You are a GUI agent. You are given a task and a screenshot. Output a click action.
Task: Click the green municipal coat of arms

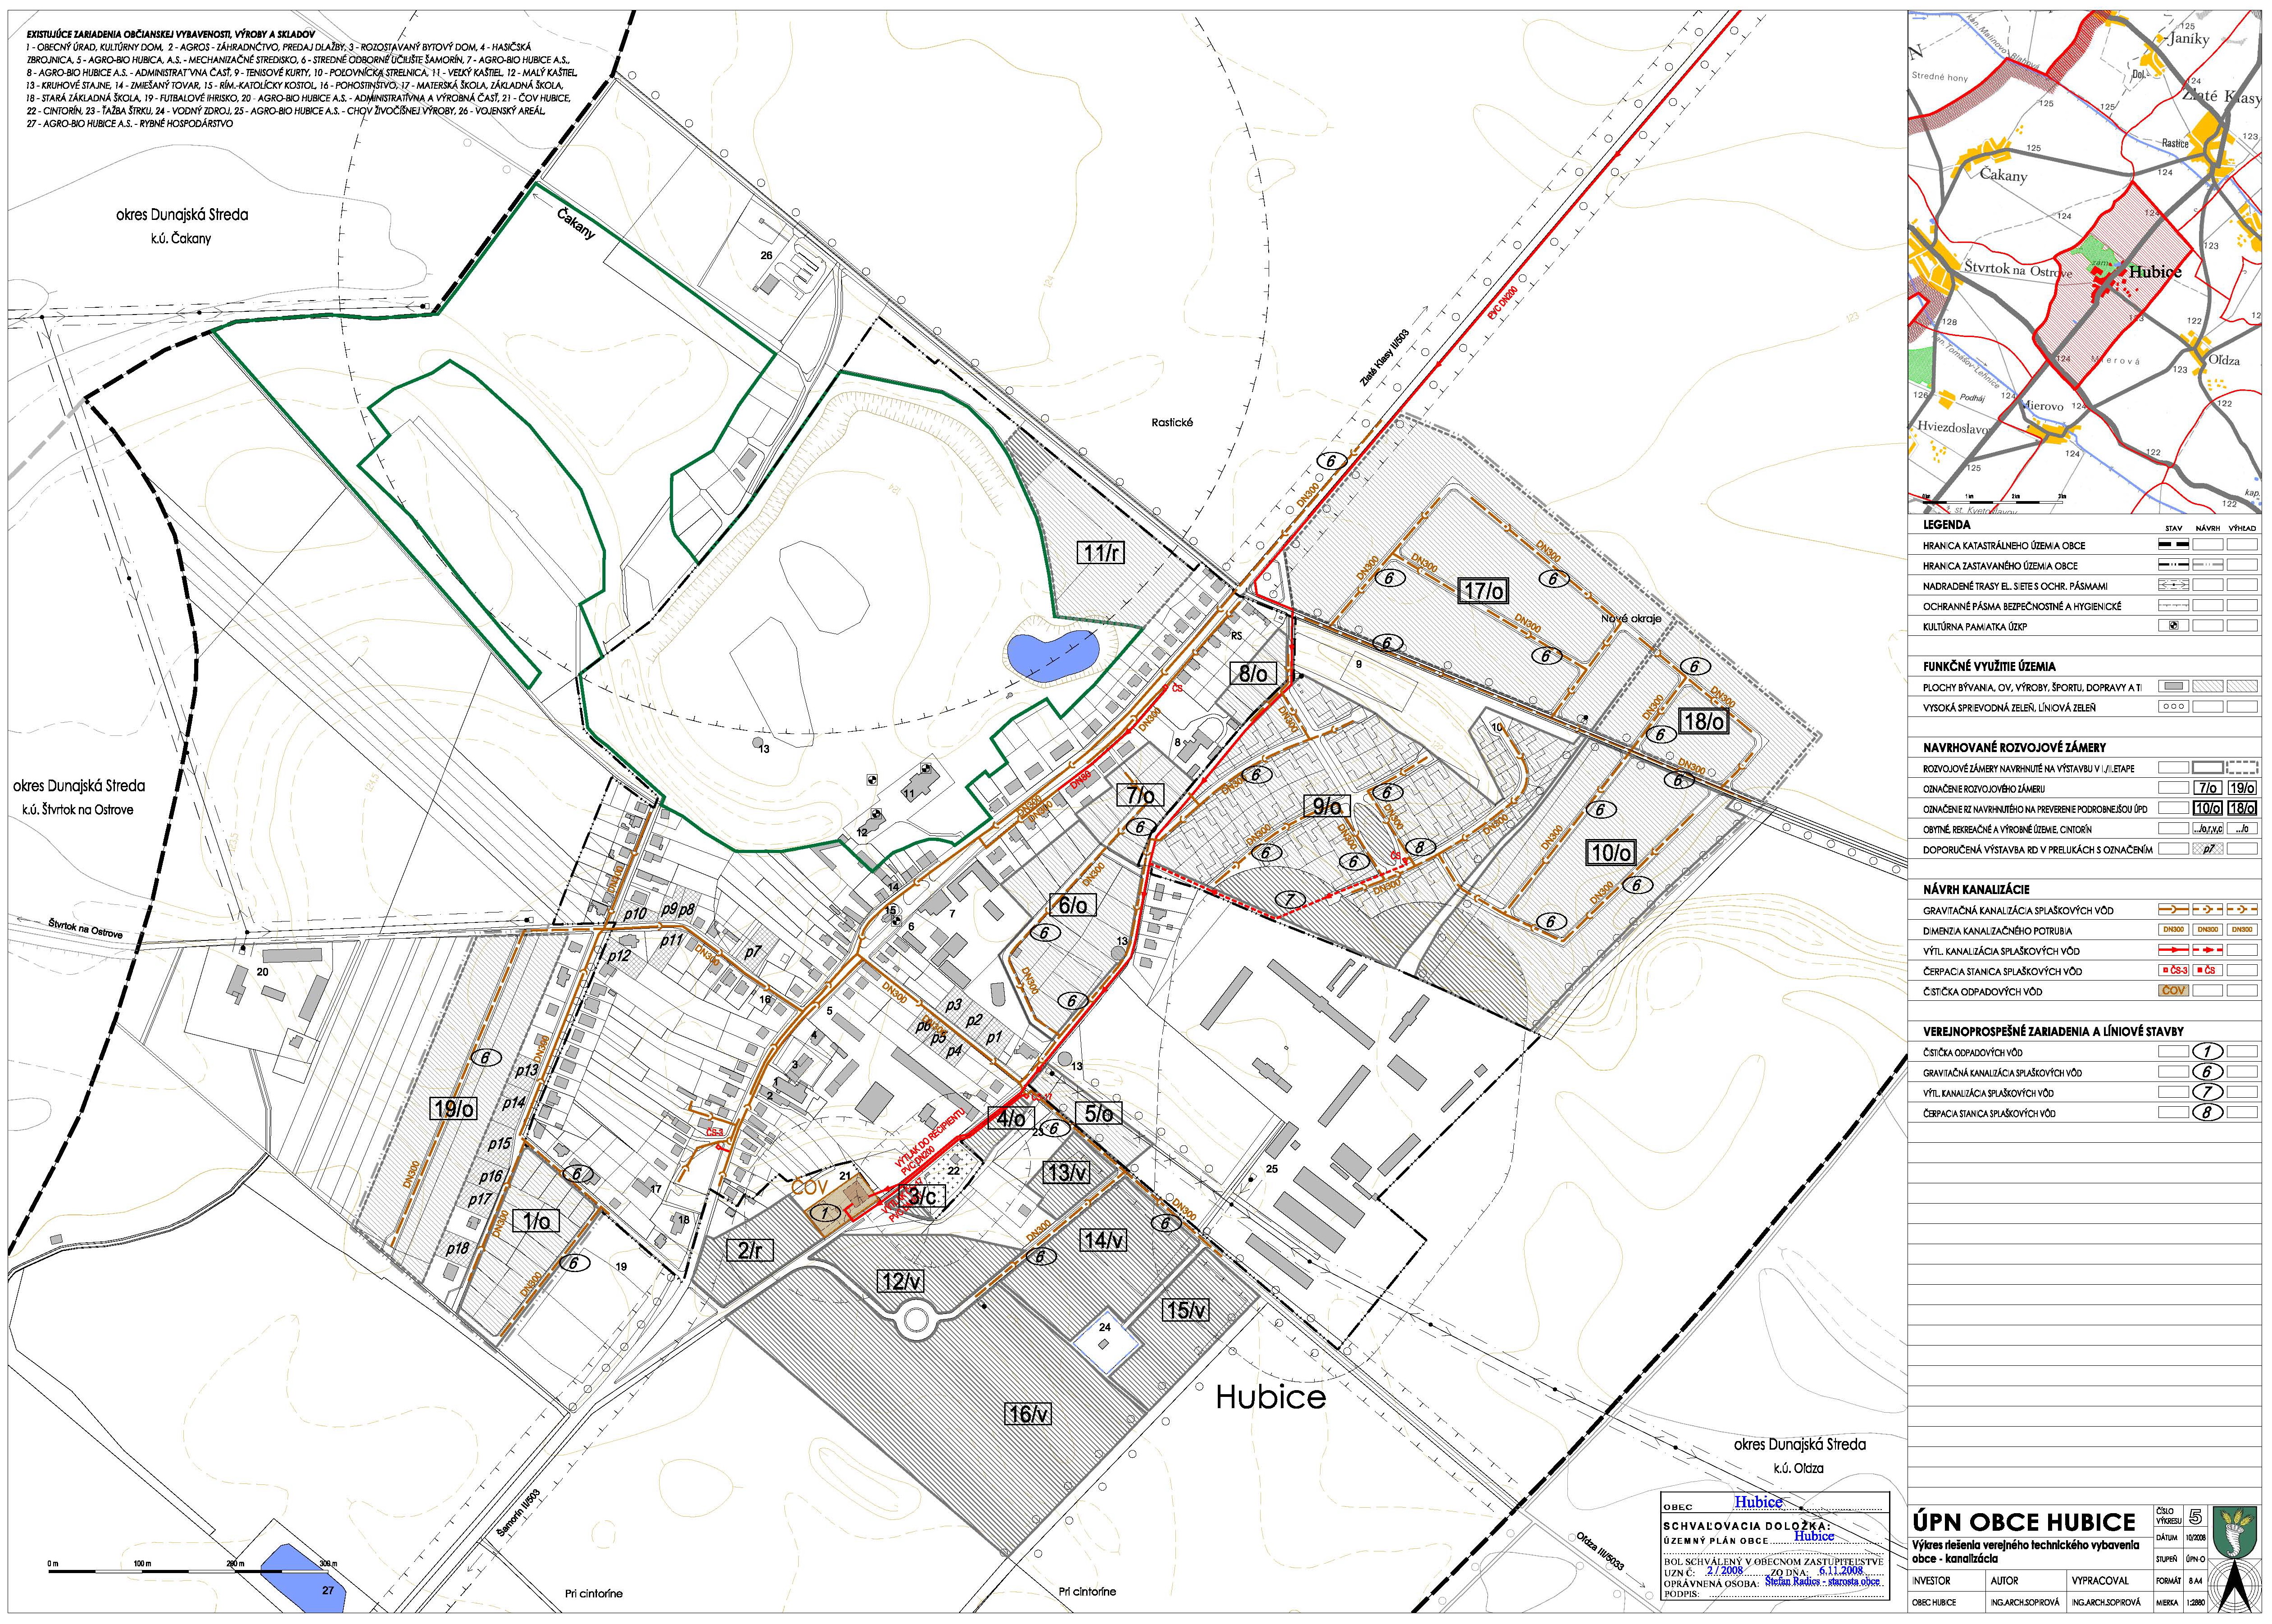pos(2235,1532)
